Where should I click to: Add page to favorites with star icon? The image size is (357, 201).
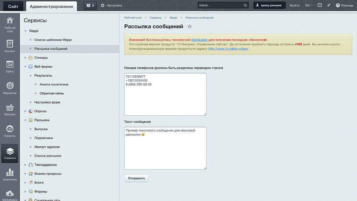[x=190, y=26]
